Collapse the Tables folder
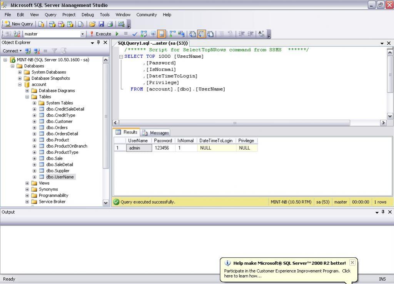Image resolution: width=394 pixels, height=284 pixels. click(x=27, y=97)
